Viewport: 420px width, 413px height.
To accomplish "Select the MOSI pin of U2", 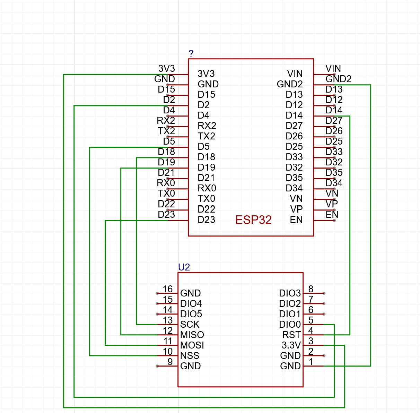I will click(x=192, y=345).
